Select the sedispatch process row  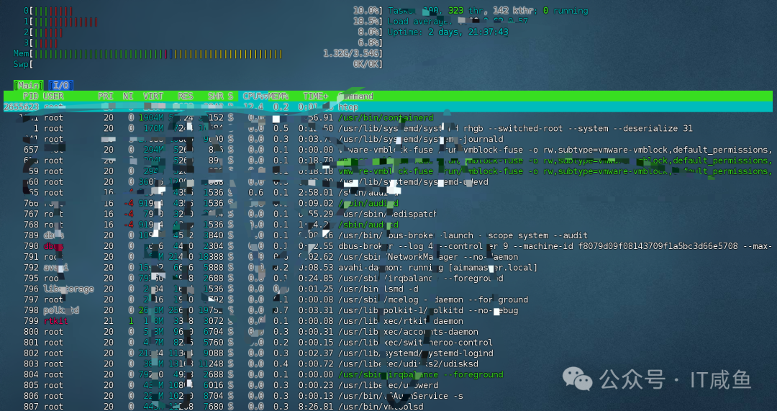click(x=388, y=214)
